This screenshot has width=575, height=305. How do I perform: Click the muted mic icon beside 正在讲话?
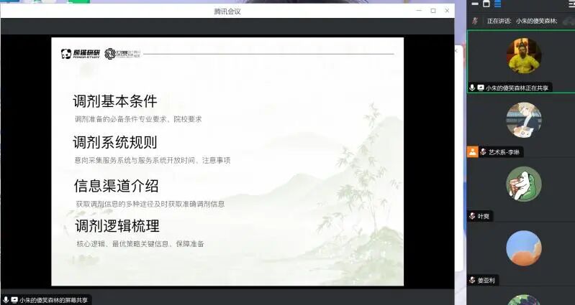pyautogui.click(x=475, y=21)
